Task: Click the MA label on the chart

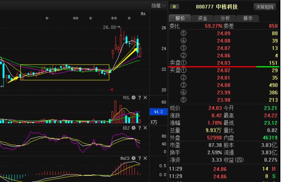Action: click(143, 14)
